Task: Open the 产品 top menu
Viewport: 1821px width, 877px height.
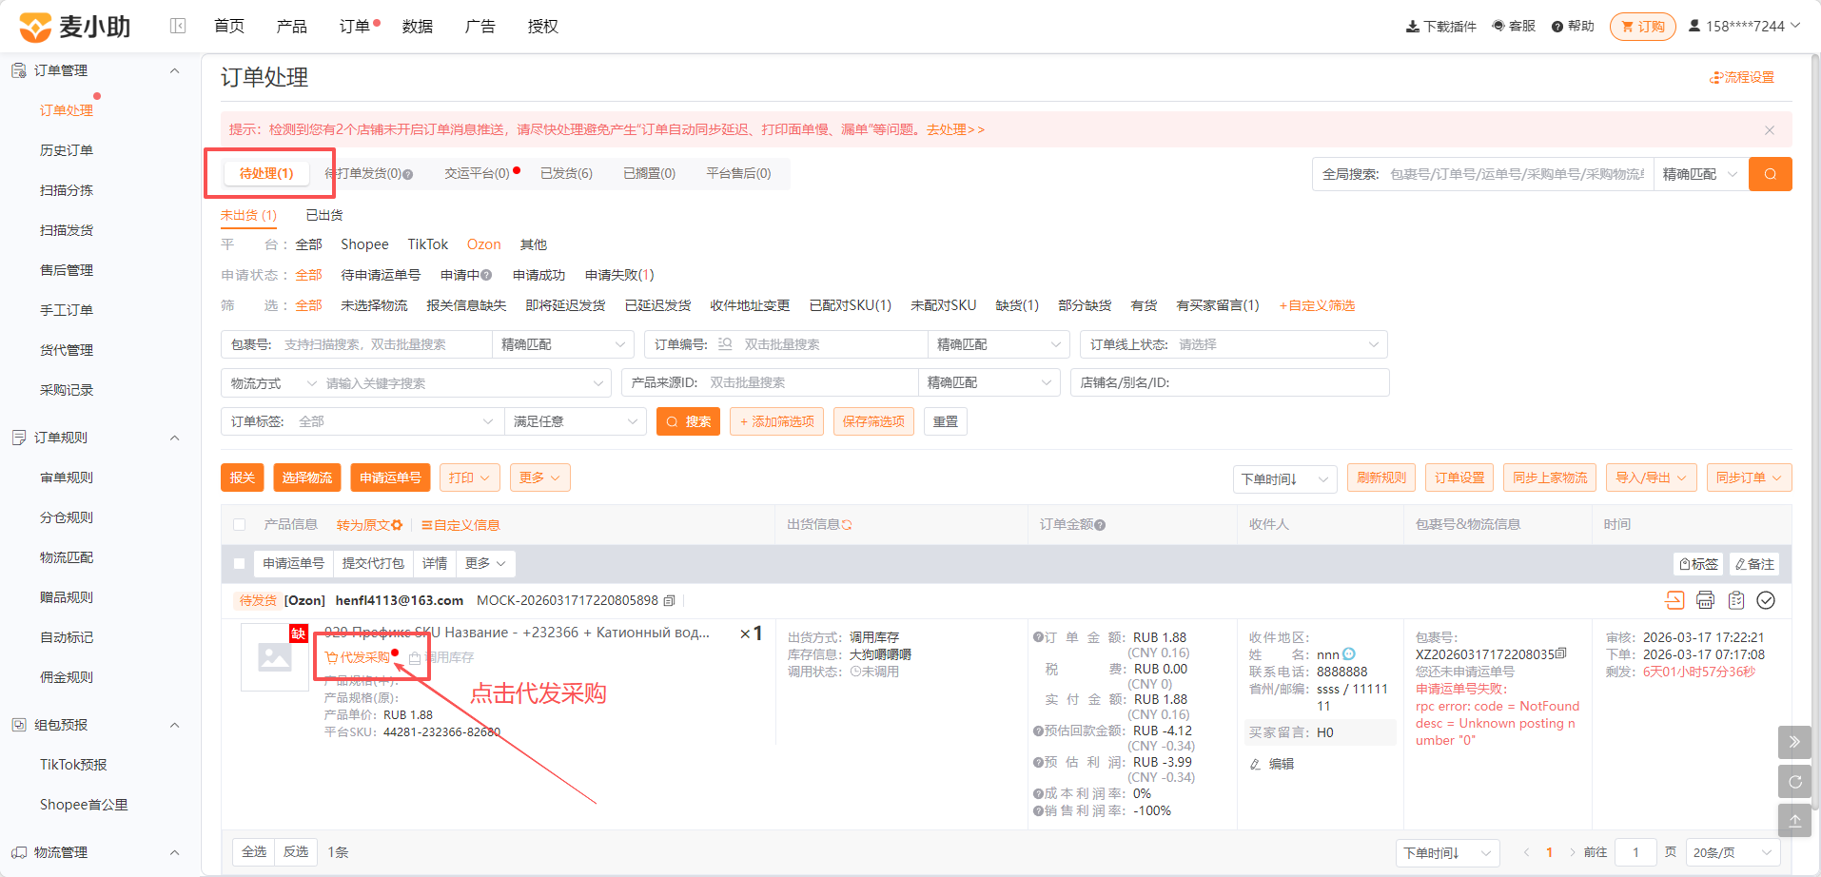Action: click(291, 27)
